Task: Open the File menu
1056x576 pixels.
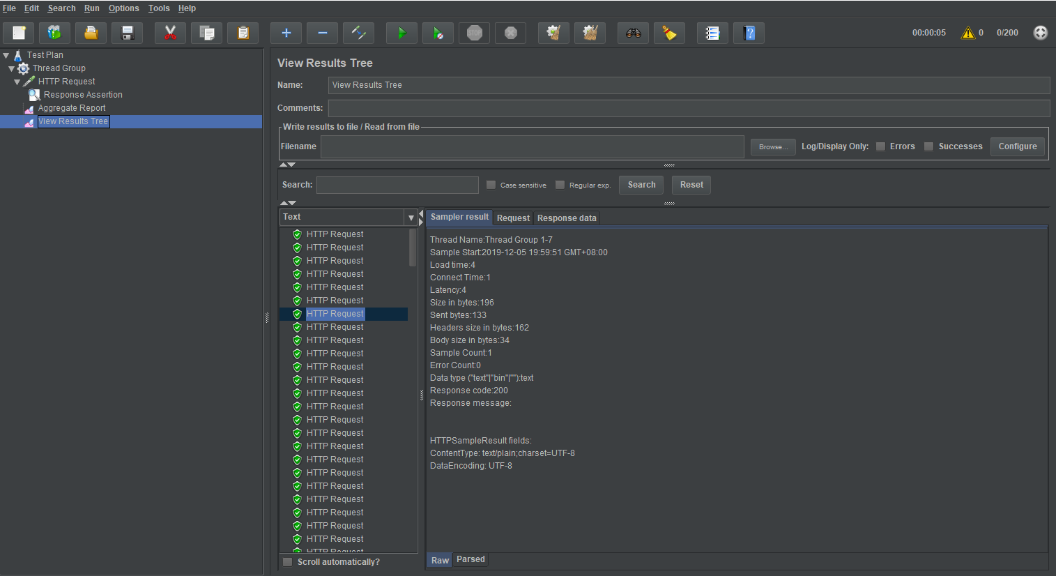Action: click(9, 8)
